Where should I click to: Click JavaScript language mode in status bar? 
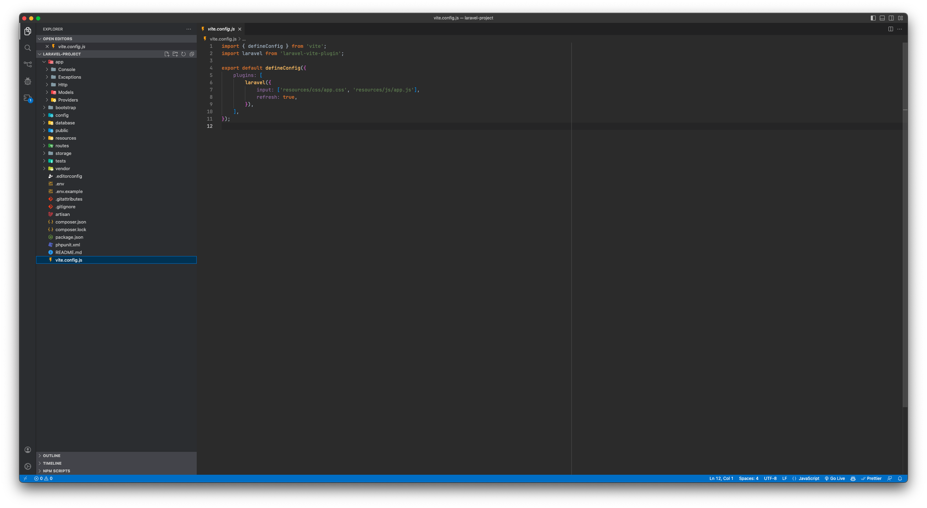pyautogui.click(x=809, y=479)
